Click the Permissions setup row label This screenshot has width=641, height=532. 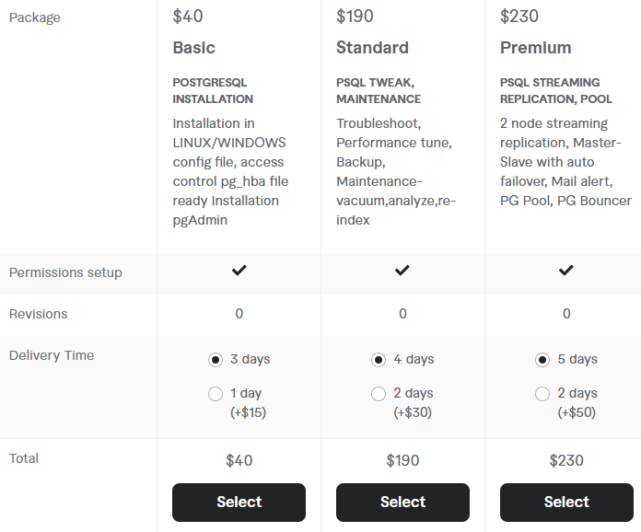pyautogui.click(x=65, y=272)
